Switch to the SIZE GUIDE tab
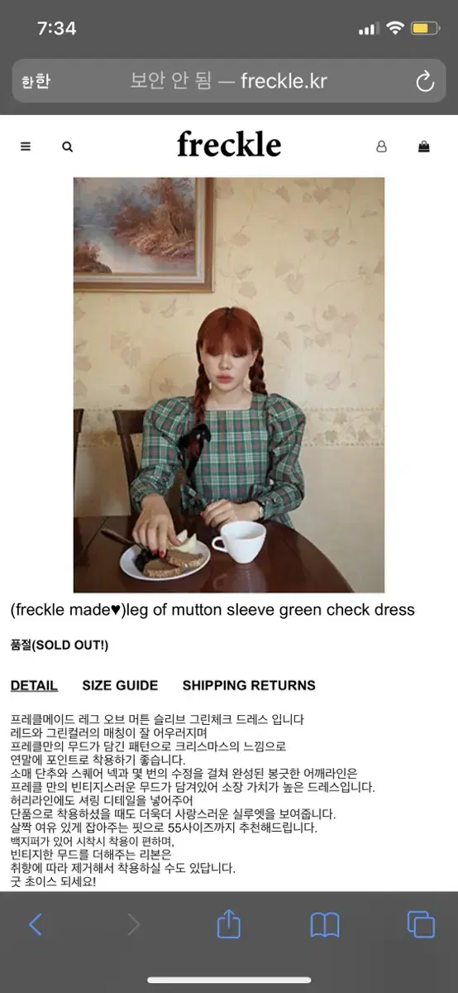This screenshot has height=993, width=458. (120, 685)
